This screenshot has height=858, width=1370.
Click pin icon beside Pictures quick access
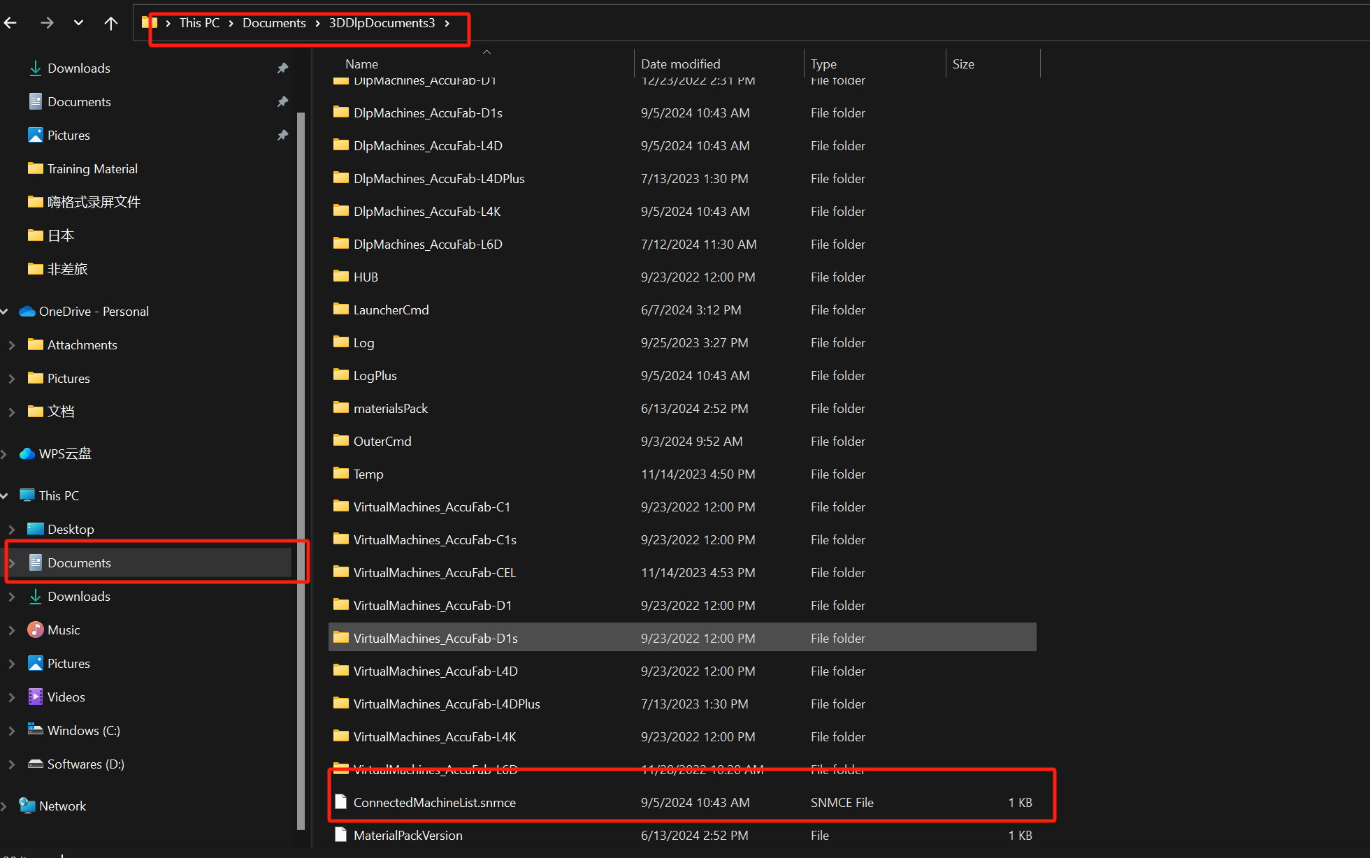pyautogui.click(x=282, y=135)
